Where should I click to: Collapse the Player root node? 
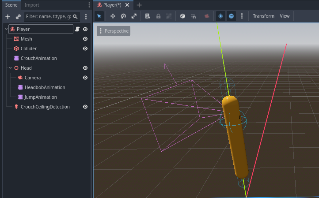pyautogui.click(x=6, y=29)
